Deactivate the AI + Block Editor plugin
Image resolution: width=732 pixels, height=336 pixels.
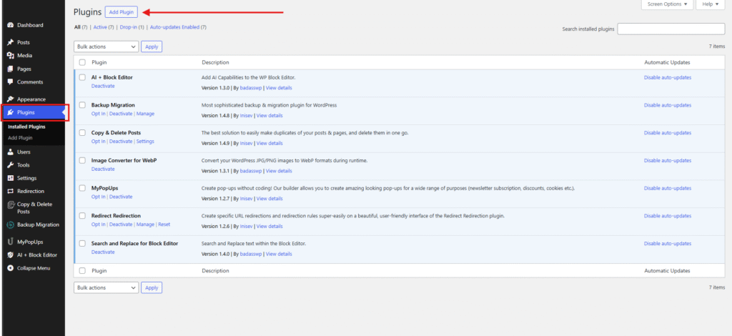click(x=103, y=87)
